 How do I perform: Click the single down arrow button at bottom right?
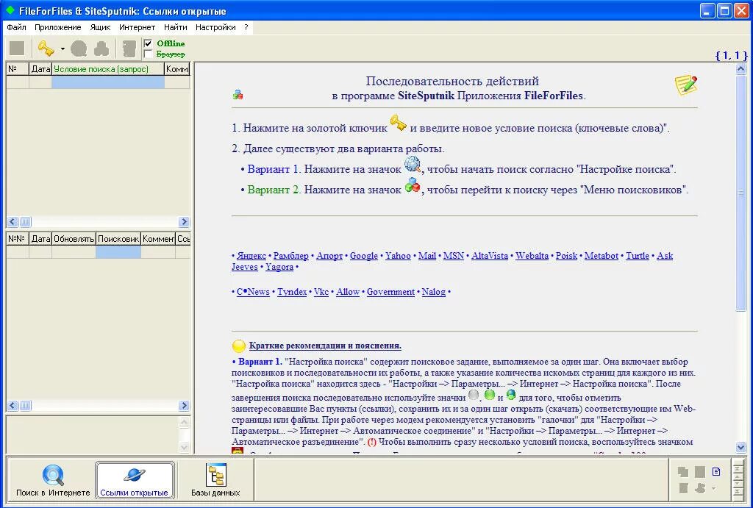pyautogui.click(x=737, y=484)
